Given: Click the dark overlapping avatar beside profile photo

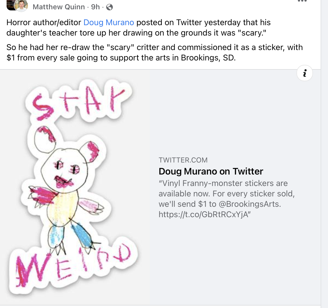Looking at the screenshot, I should 10,5.
